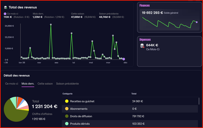Click the olive Droits de diffusion swatch
This screenshot has height=128, width=203.
coord(66,116)
